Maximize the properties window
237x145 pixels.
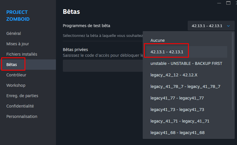(x=228, y=3)
